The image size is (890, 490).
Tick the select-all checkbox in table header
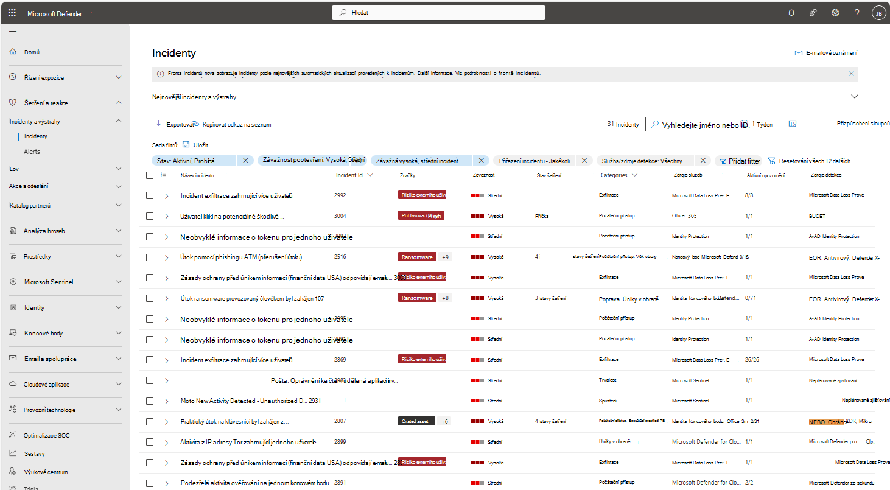pyautogui.click(x=150, y=175)
